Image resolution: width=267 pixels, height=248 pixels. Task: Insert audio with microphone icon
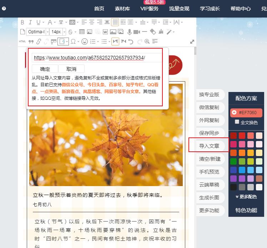[x=130, y=32]
